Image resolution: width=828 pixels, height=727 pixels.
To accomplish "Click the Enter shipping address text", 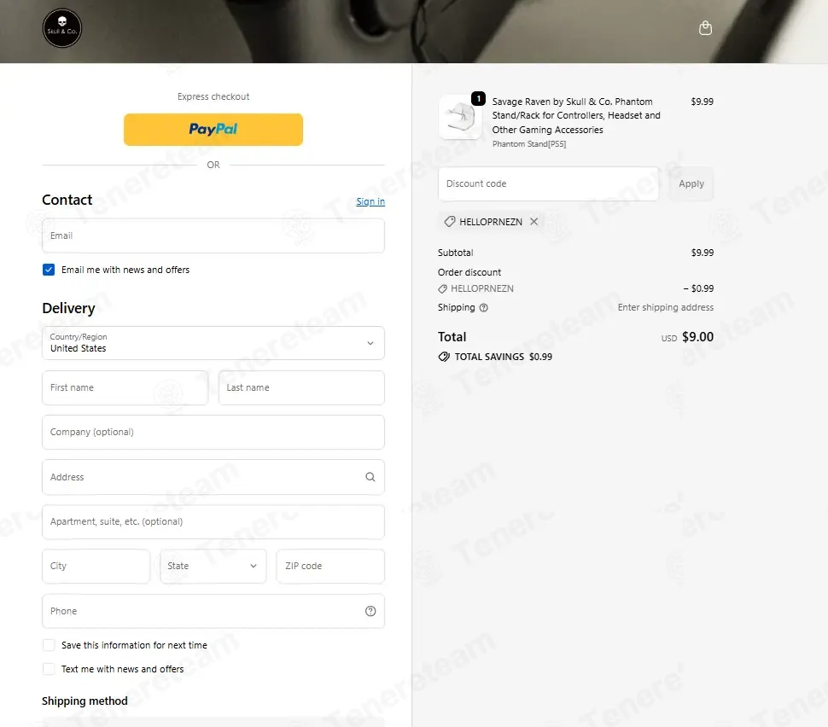I will tap(665, 307).
